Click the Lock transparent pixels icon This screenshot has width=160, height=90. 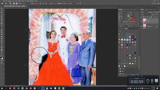[x=144, y=17]
